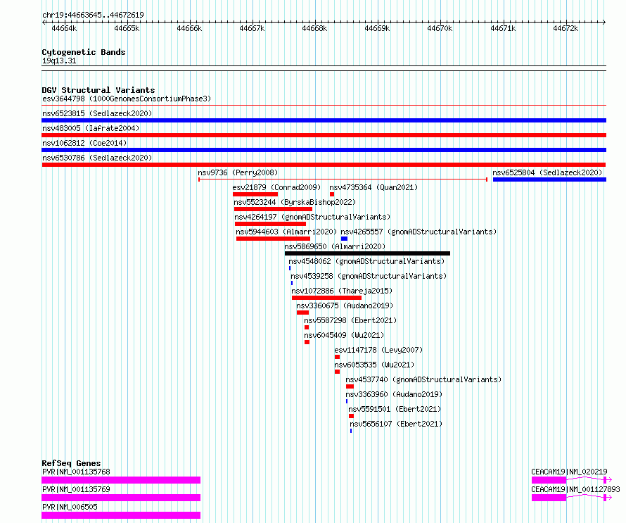This screenshot has height=523, width=626.
Task: Select the black nsv5869650 Almarri2020 bar
Action: 367,253
